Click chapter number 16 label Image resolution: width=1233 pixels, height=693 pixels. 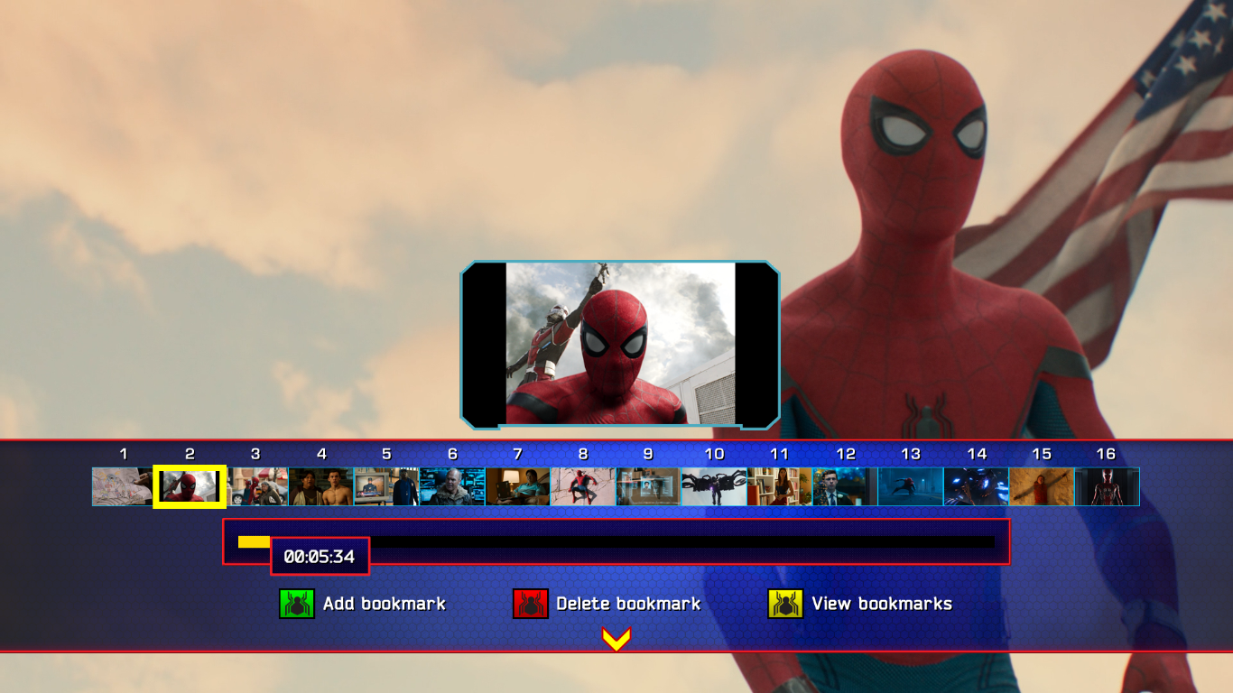(1106, 454)
